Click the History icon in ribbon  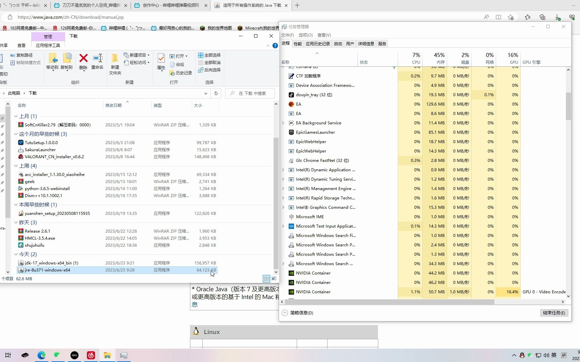click(x=181, y=73)
